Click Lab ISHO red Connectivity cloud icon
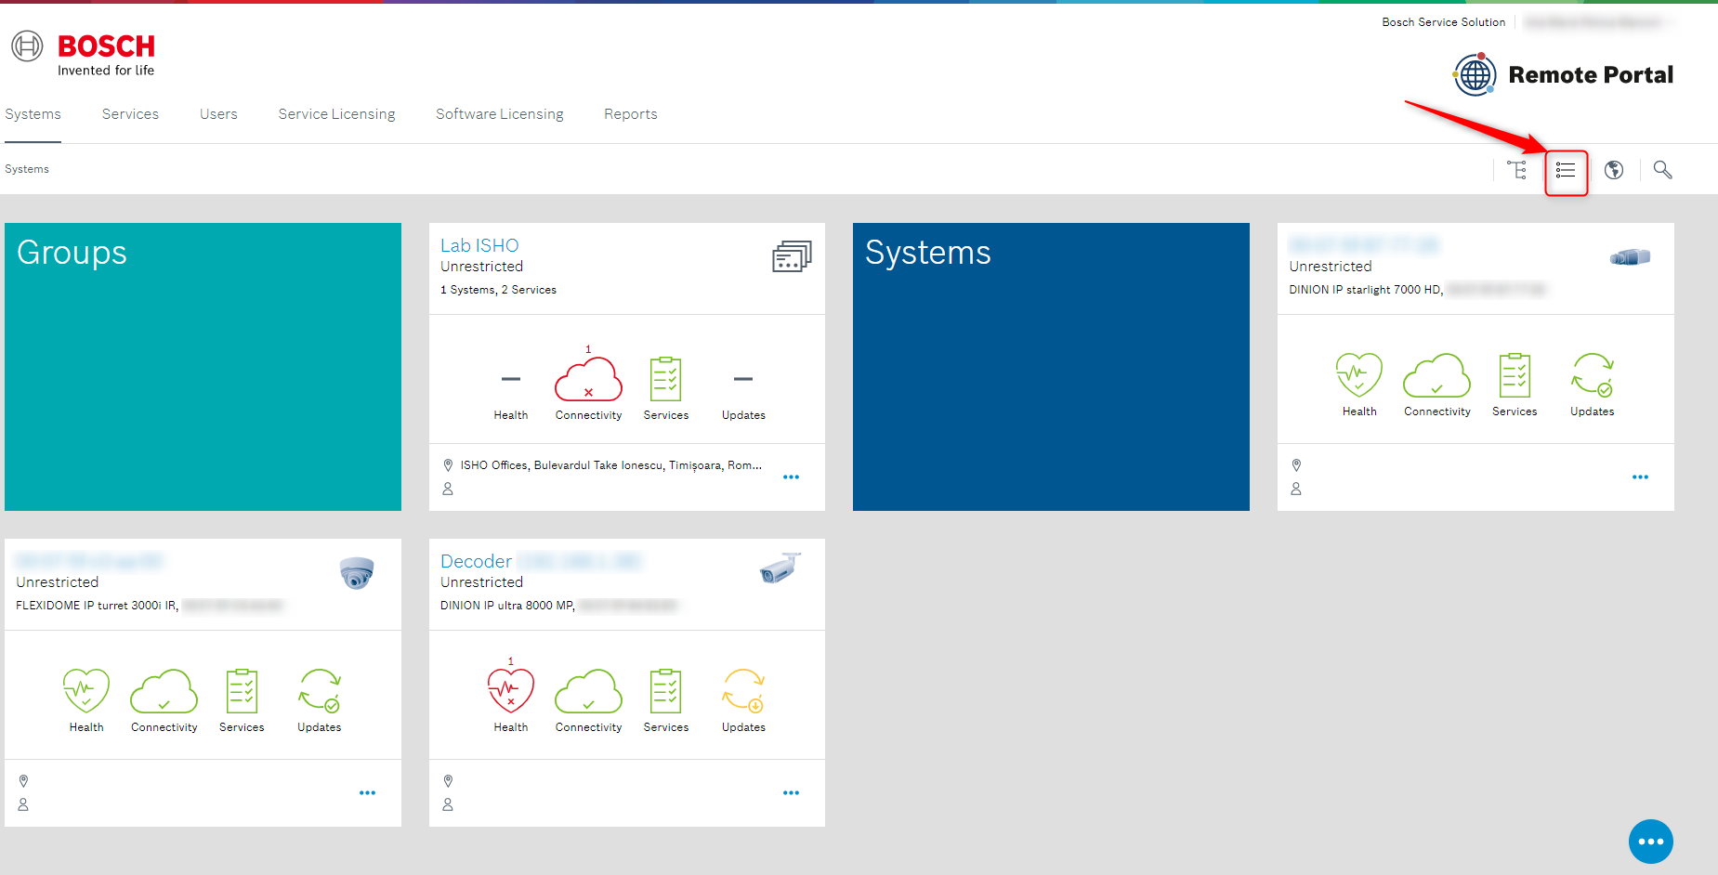Screen dimensions: 1718x875 588,380
